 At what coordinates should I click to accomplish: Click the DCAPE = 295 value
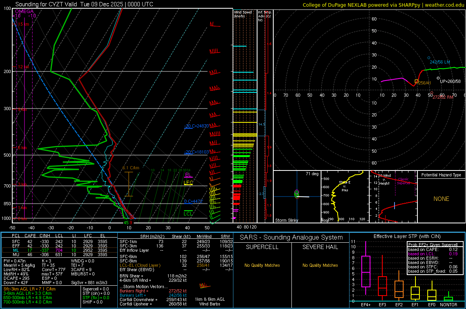click(x=16, y=278)
